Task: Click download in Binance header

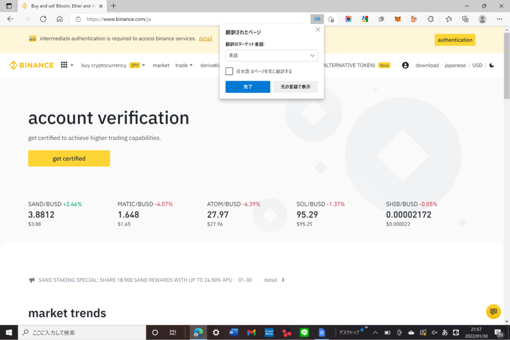Action: click(x=427, y=65)
